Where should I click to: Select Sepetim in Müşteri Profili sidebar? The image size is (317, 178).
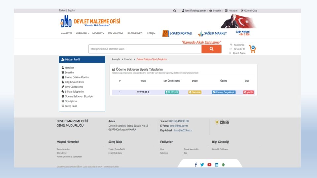(67, 73)
